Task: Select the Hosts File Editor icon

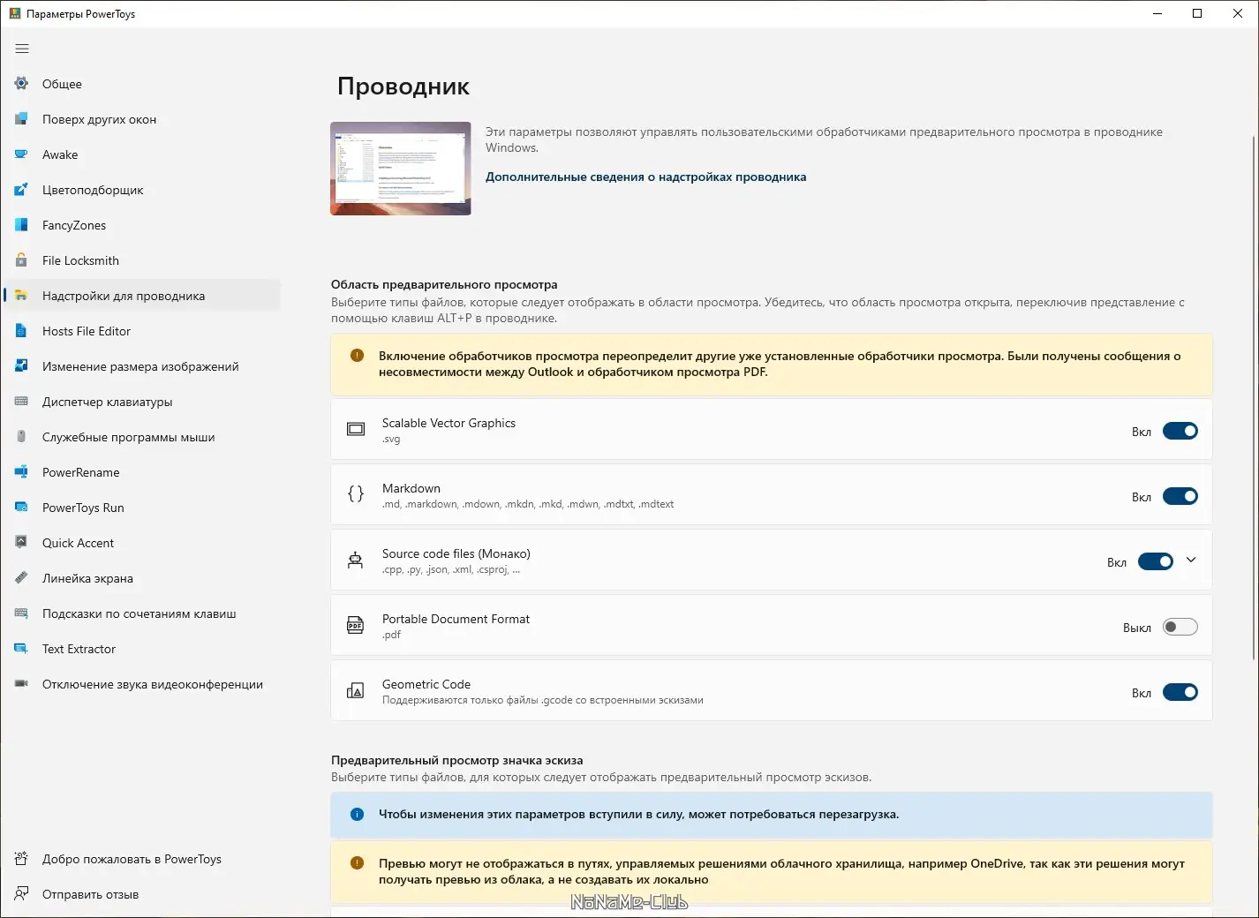Action: coord(20,331)
